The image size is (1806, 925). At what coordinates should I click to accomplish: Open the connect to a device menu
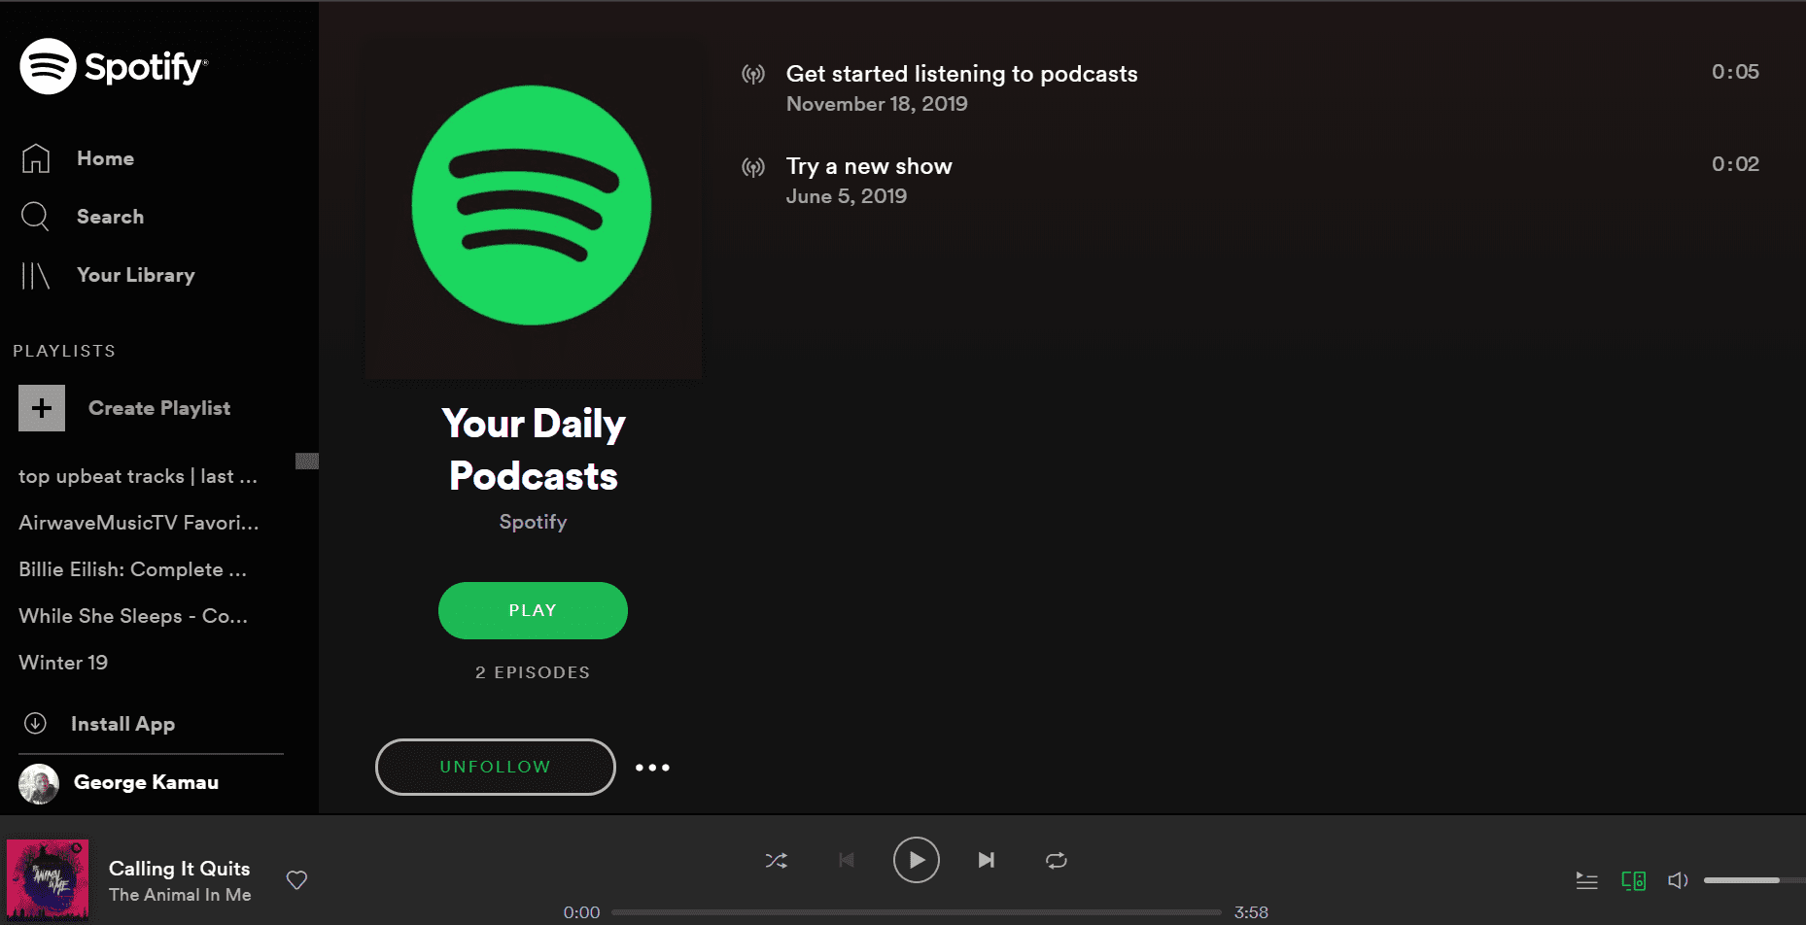pos(1633,880)
